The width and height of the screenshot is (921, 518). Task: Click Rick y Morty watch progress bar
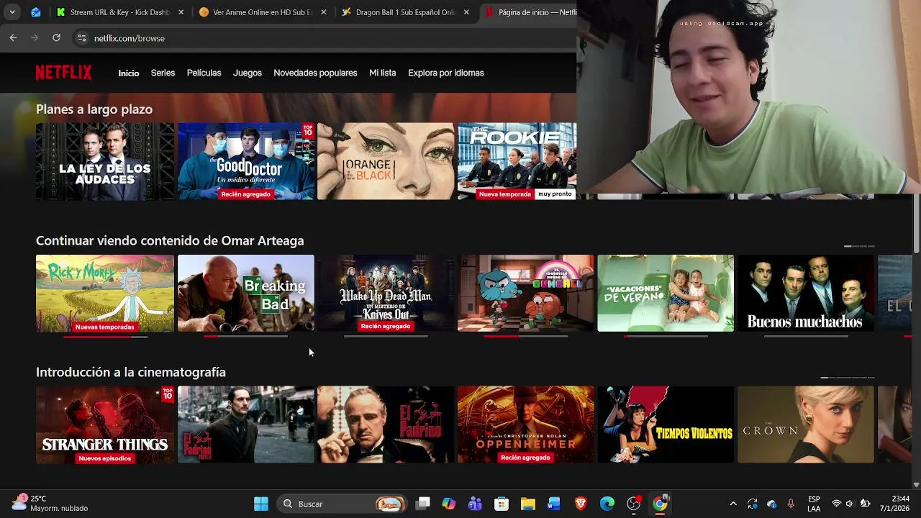coord(105,336)
